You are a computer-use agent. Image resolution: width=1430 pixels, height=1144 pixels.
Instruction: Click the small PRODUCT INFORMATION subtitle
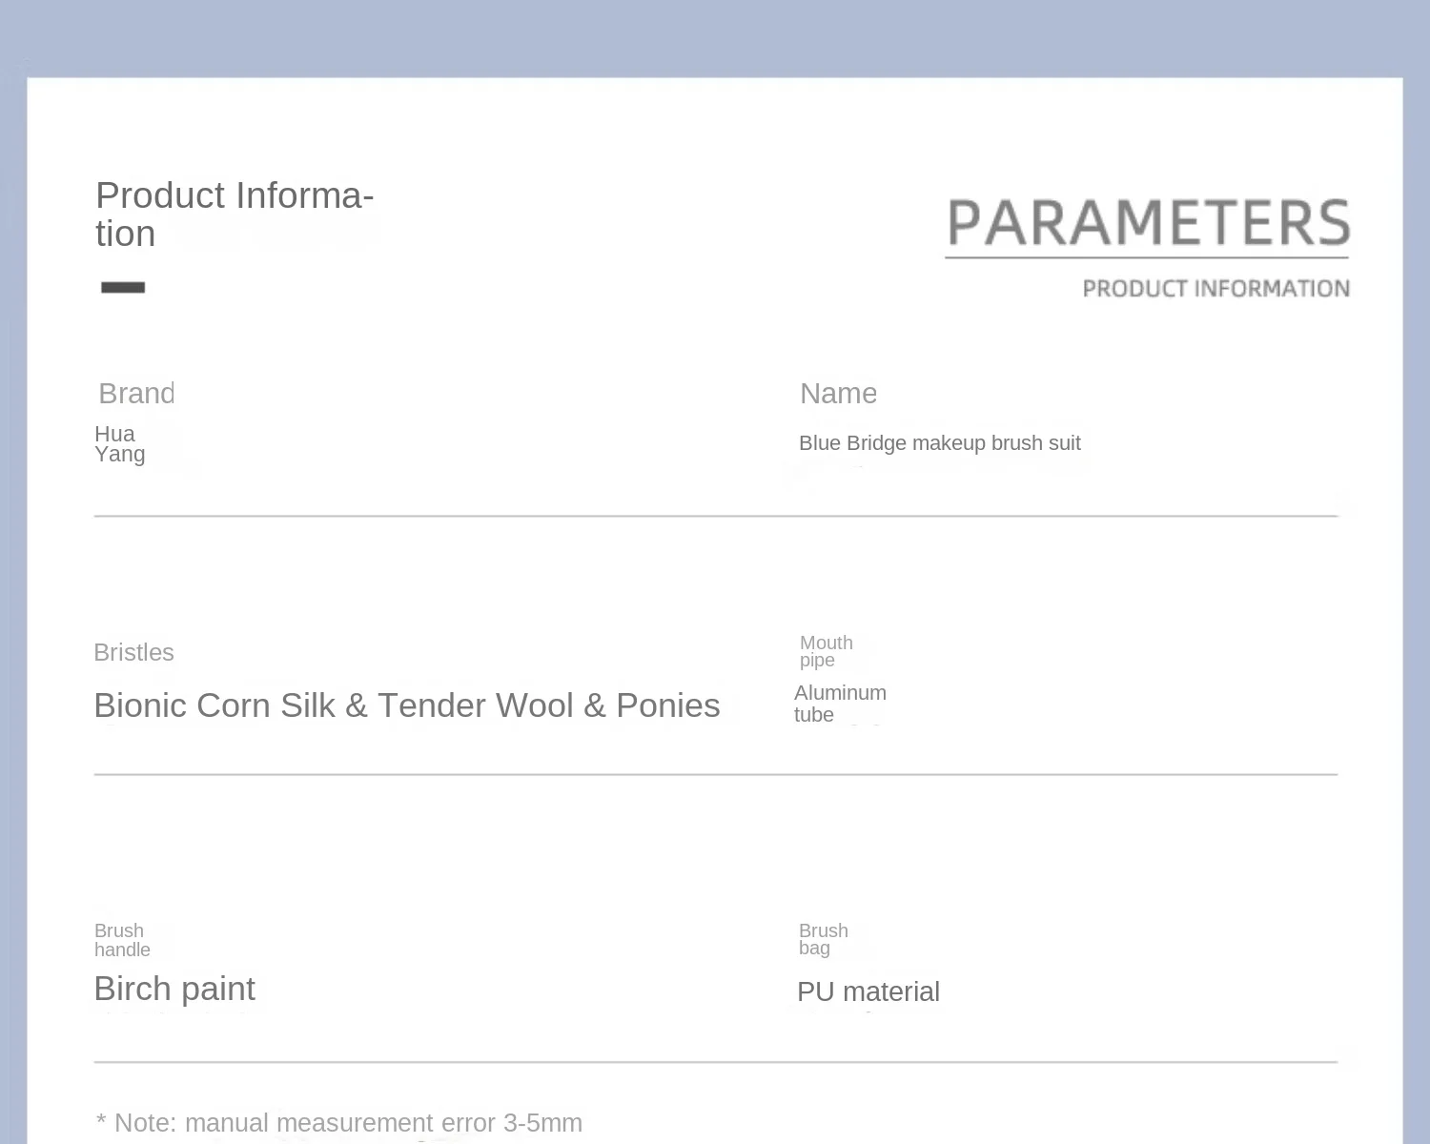1215,289
